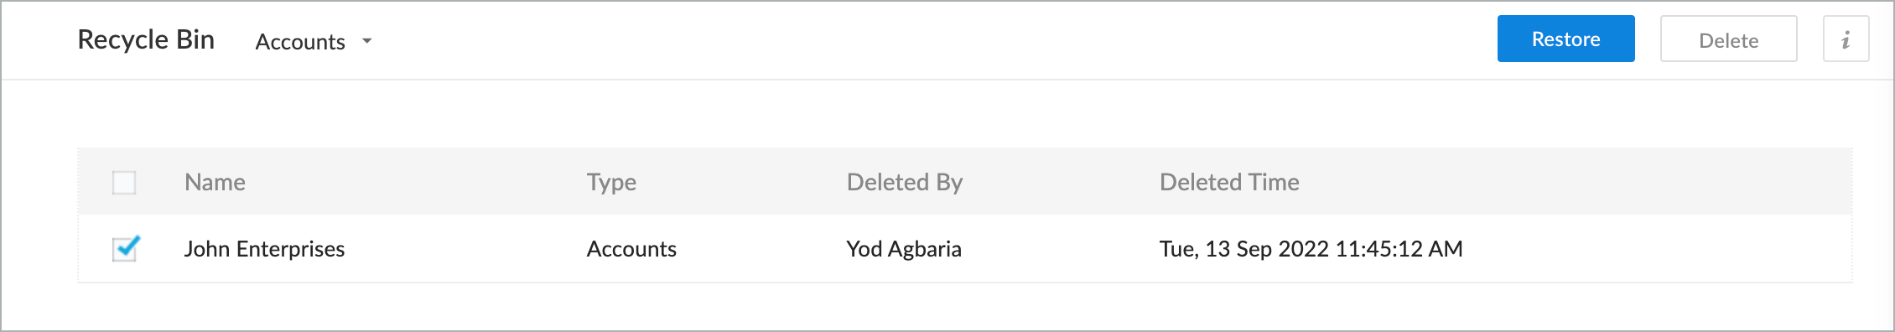Screen dimensions: 1895x332
Task: Click the Restore button
Action: 1565,39
